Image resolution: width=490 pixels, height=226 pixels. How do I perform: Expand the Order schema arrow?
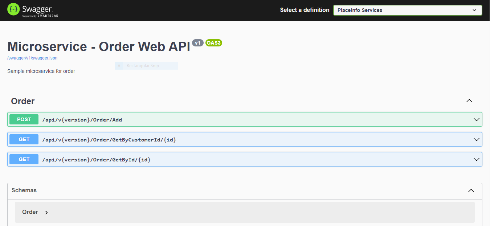[x=46, y=213]
